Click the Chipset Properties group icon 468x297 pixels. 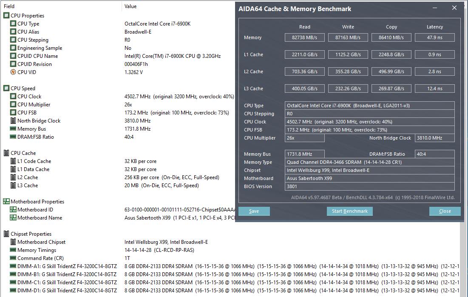tap(6, 234)
